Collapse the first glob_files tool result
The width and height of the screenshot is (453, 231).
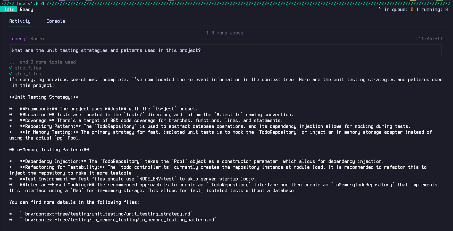click(x=28, y=68)
